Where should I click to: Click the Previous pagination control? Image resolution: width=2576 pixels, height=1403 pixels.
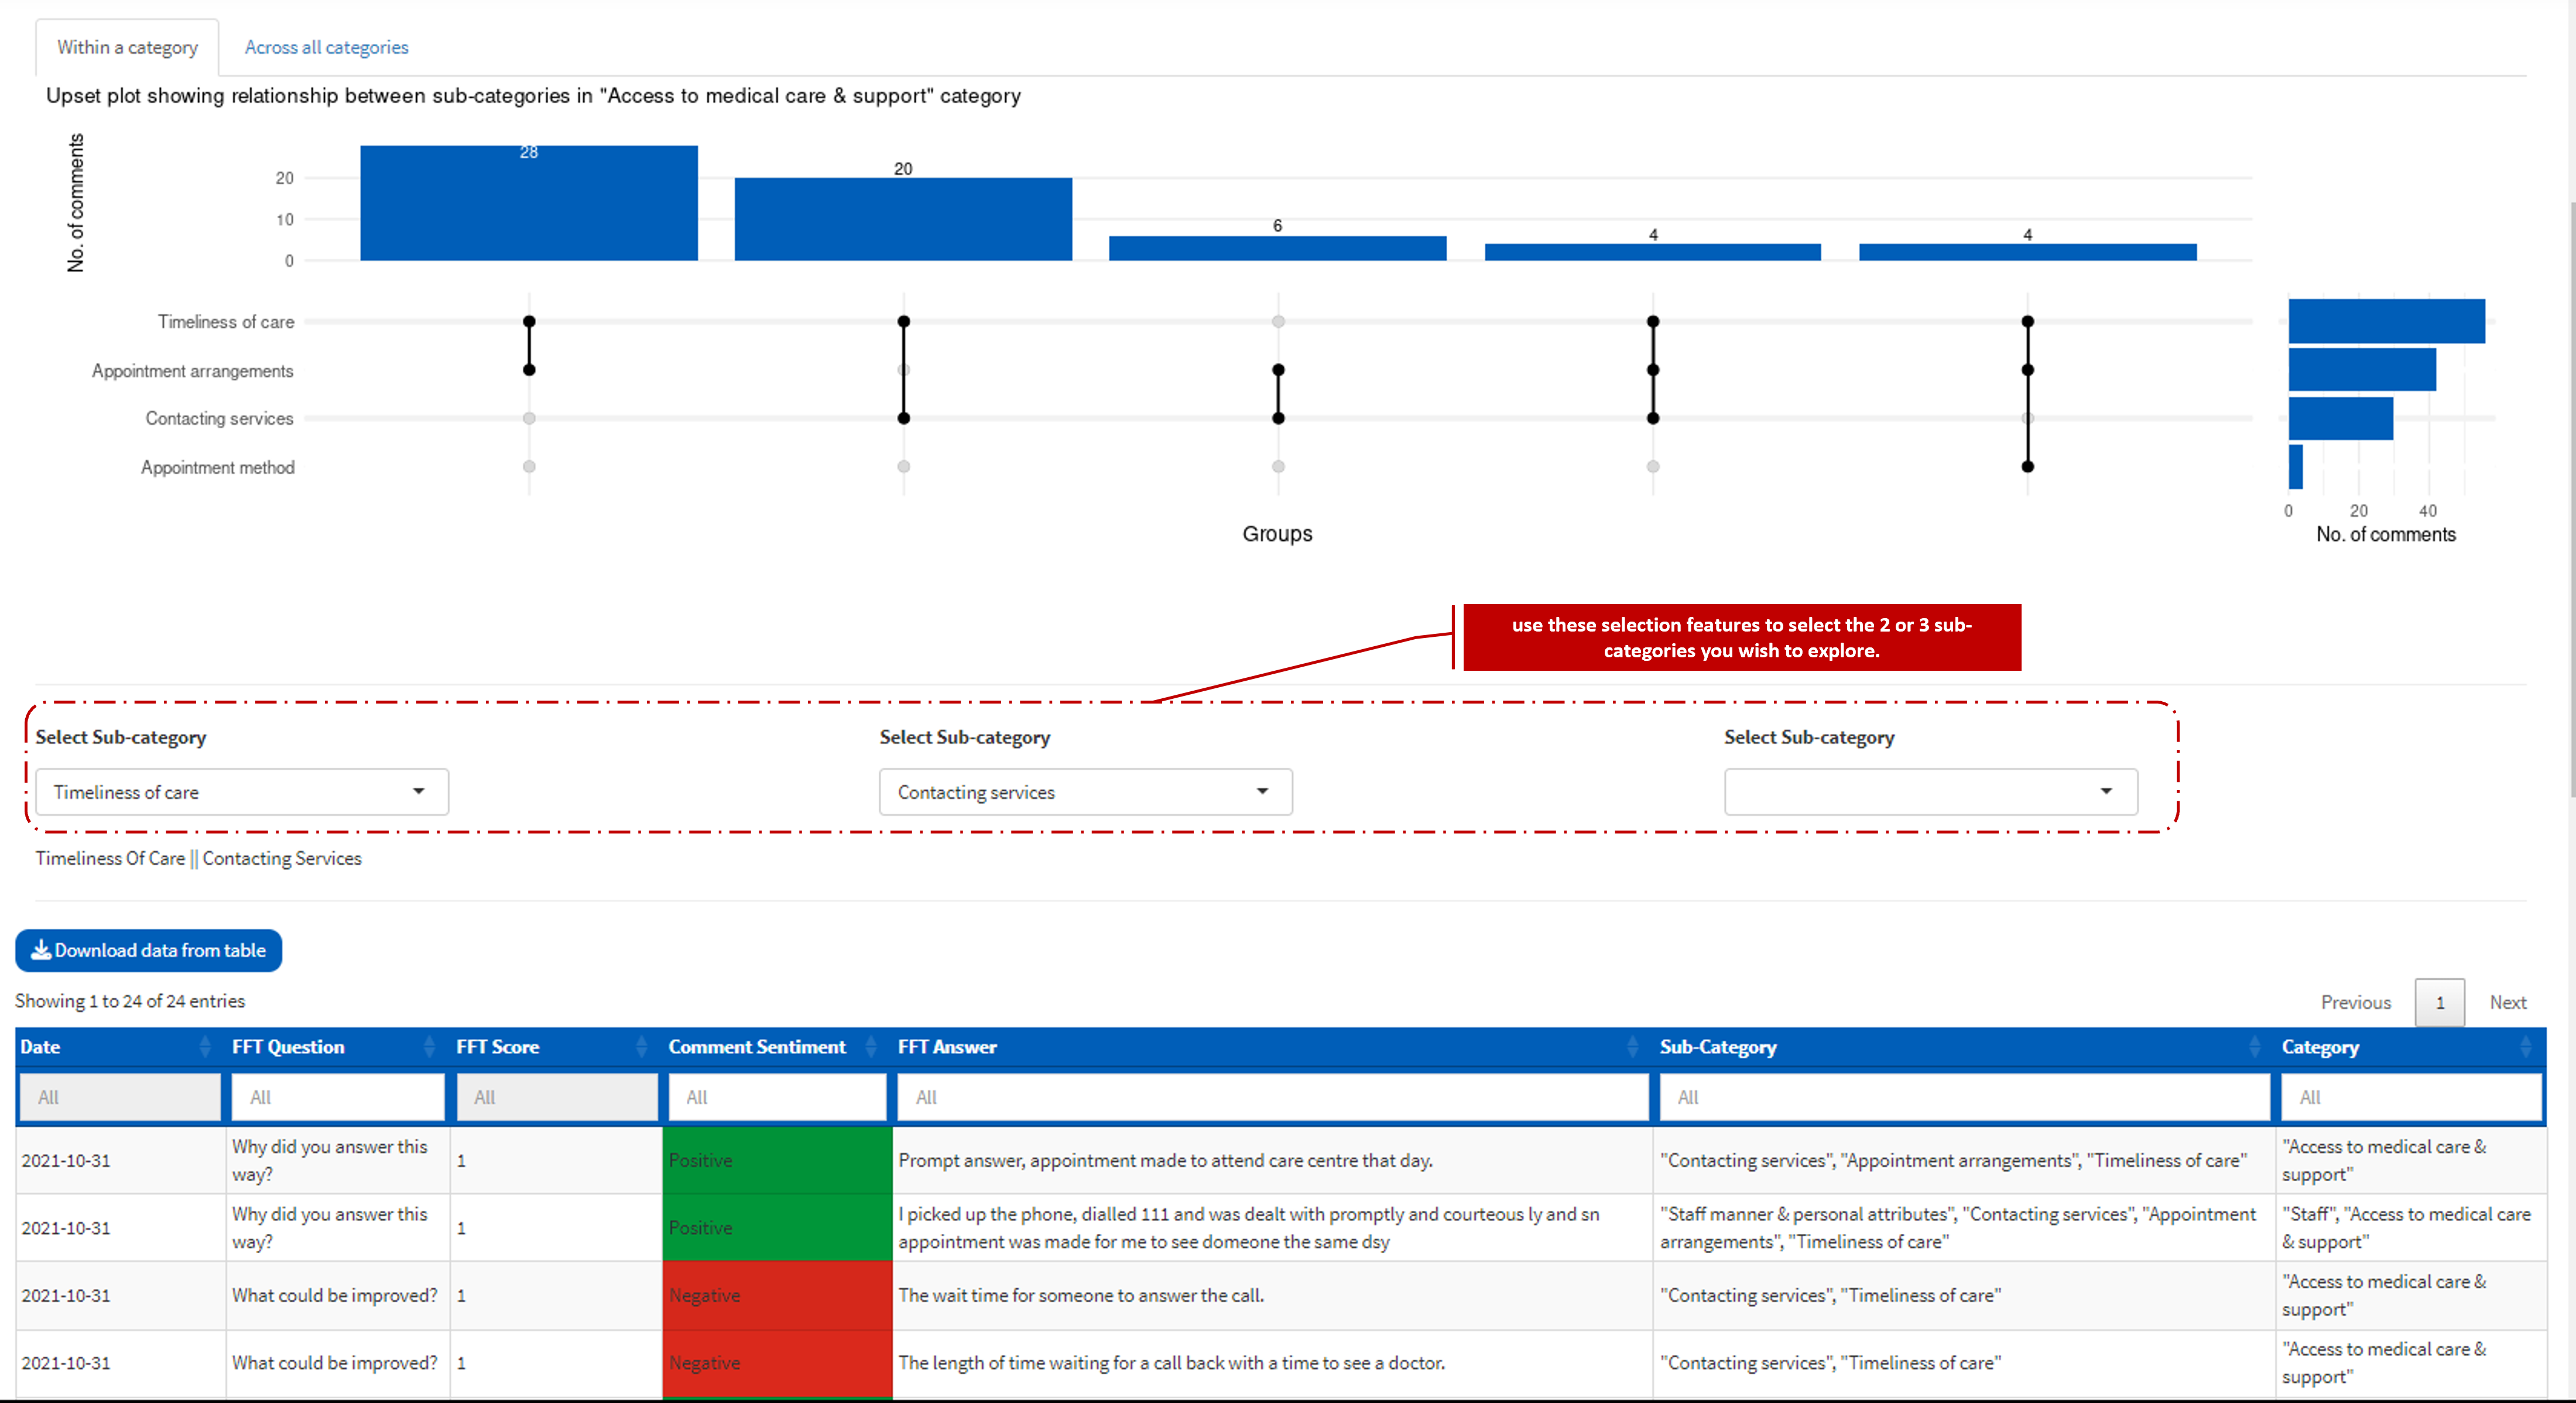point(2356,1001)
